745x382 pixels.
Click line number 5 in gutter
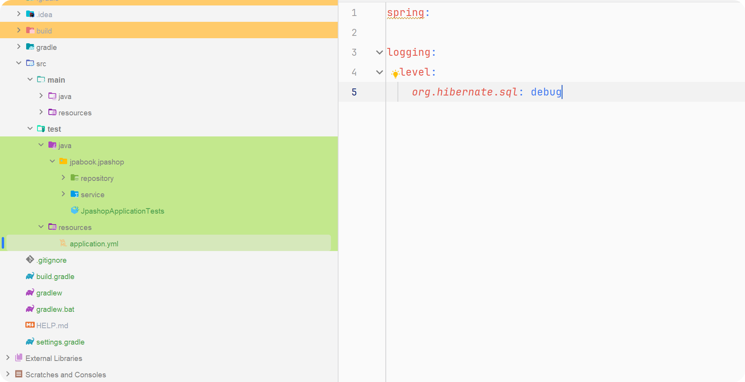(x=354, y=92)
